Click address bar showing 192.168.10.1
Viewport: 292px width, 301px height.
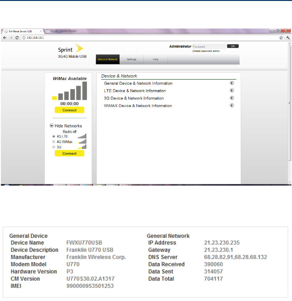(x=149, y=38)
